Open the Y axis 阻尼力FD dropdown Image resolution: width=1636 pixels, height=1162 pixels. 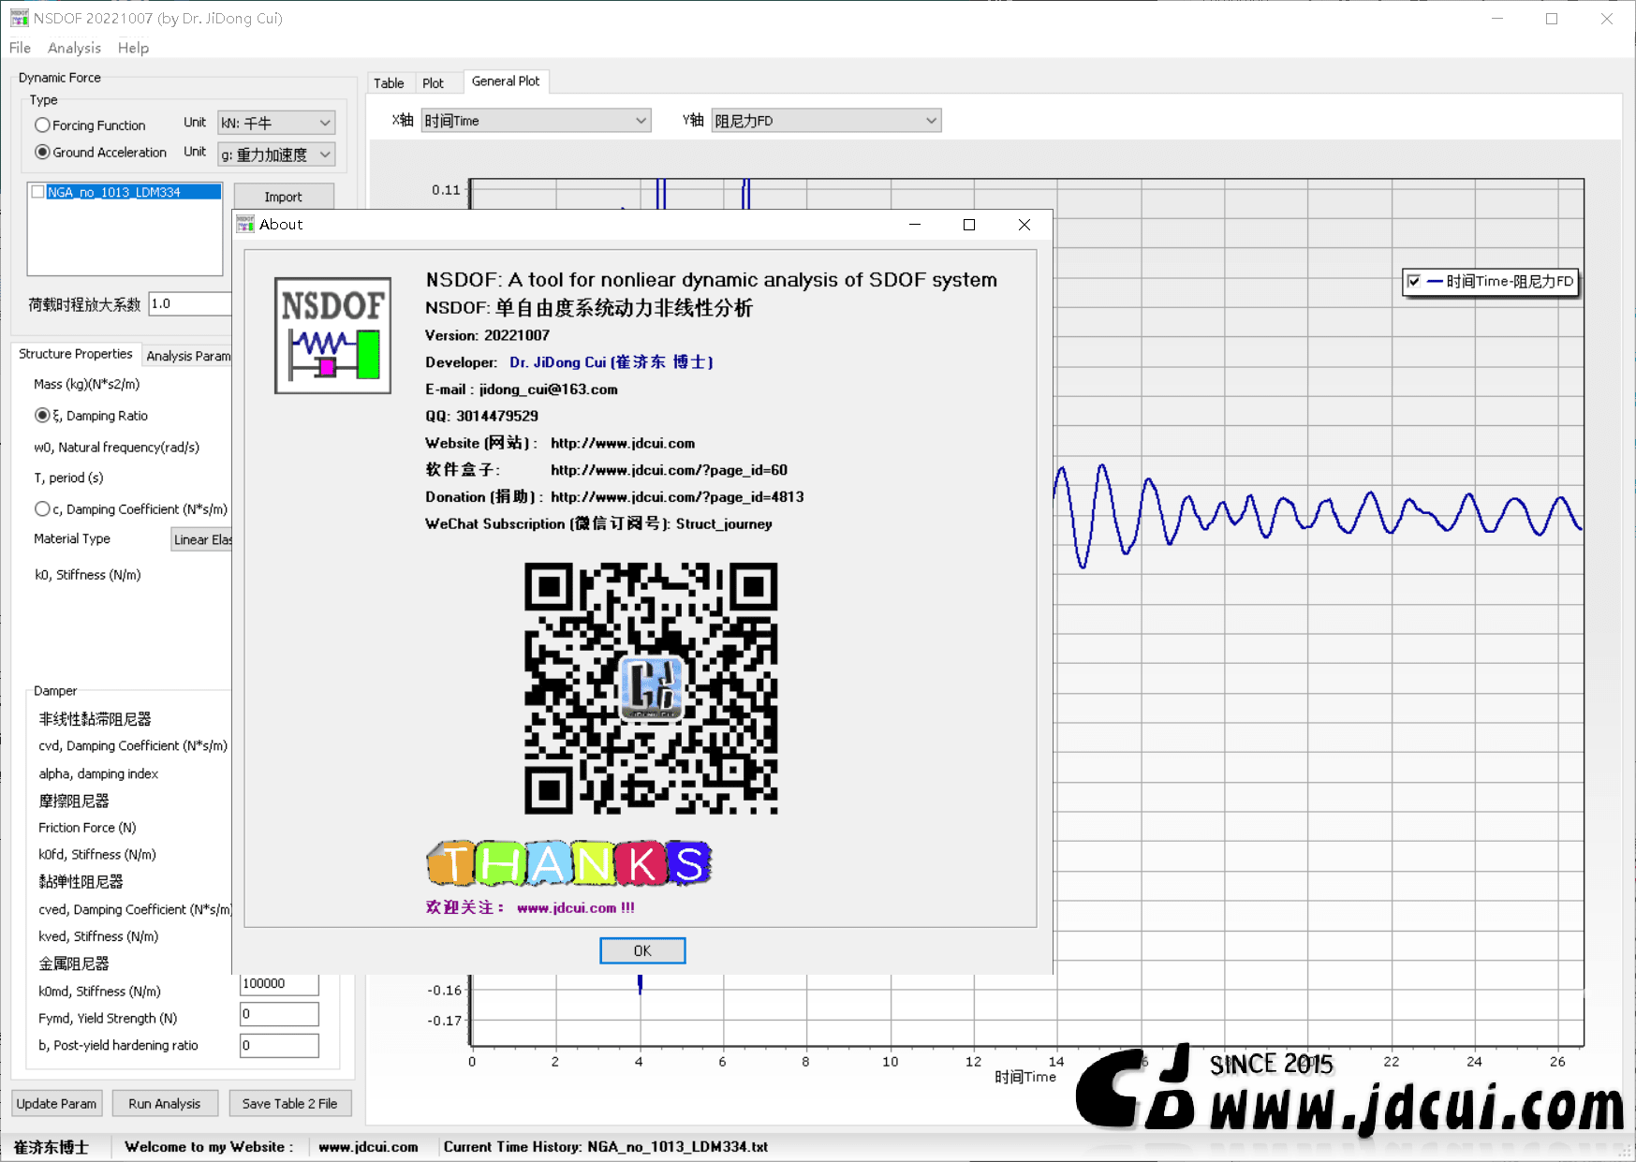(826, 121)
